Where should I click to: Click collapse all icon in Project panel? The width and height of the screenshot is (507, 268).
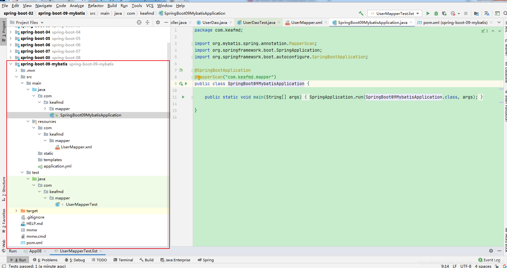(147, 22)
